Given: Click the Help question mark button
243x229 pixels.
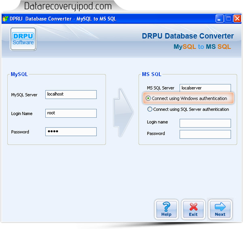Looking at the screenshot, I should [x=166, y=209].
